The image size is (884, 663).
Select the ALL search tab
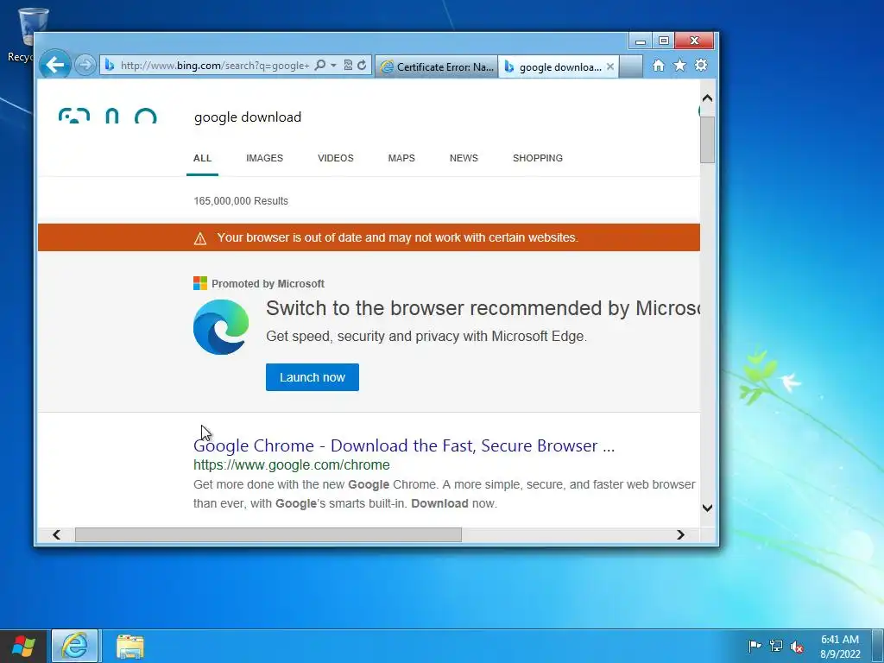pos(202,159)
